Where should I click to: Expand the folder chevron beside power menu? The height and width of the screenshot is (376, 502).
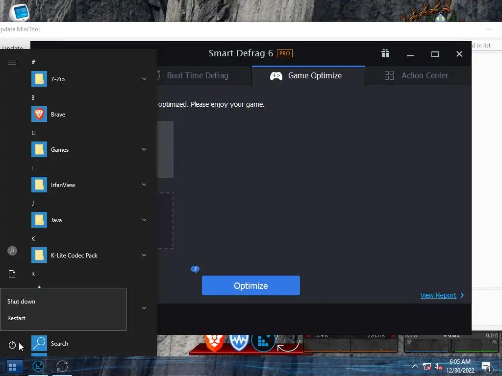point(144,308)
